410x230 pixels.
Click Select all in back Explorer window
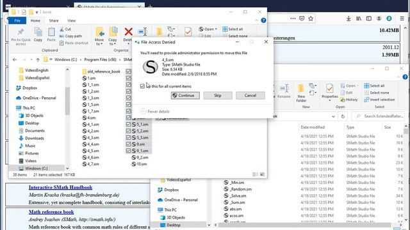click(374, 86)
